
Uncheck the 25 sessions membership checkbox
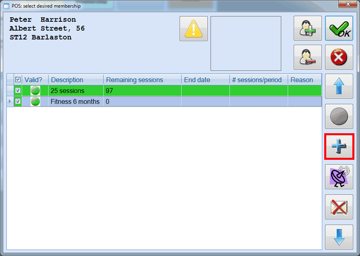click(x=18, y=91)
